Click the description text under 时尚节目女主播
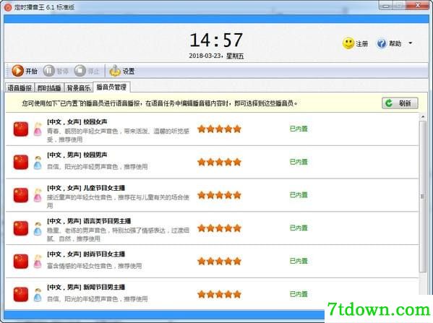Screen dimensions: 433x323 click(x=94, y=266)
